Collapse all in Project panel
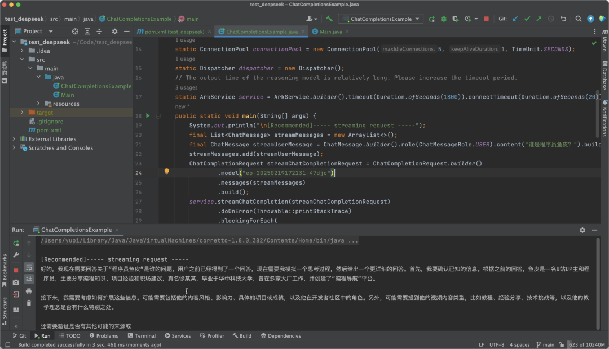The image size is (609, 349). [x=99, y=31]
